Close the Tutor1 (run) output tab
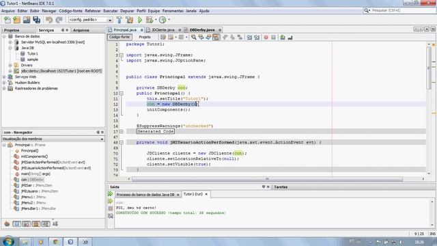Screen dimensions: 437x246 206,194
